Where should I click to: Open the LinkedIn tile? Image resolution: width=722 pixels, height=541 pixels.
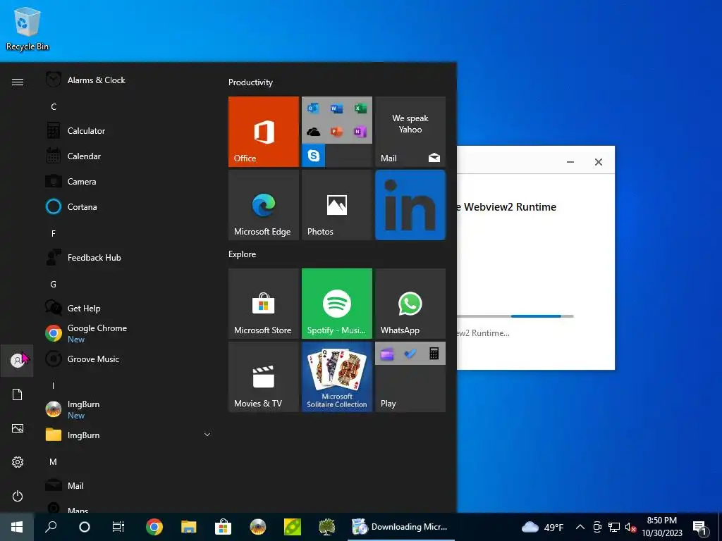[x=410, y=205]
